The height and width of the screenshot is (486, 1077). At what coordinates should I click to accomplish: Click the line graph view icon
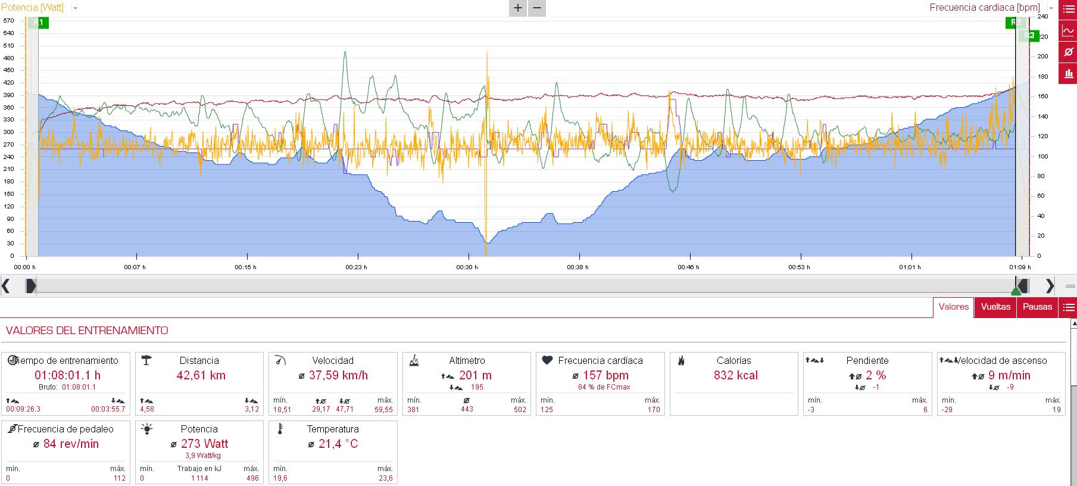(1068, 31)
